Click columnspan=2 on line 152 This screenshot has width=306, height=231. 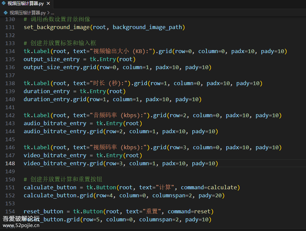(172, 196)
